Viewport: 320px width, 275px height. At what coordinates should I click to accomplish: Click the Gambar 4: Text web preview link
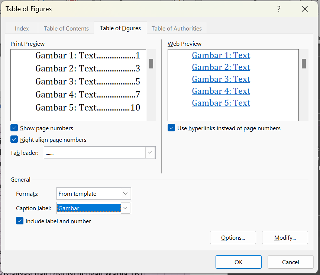(221, 91)
